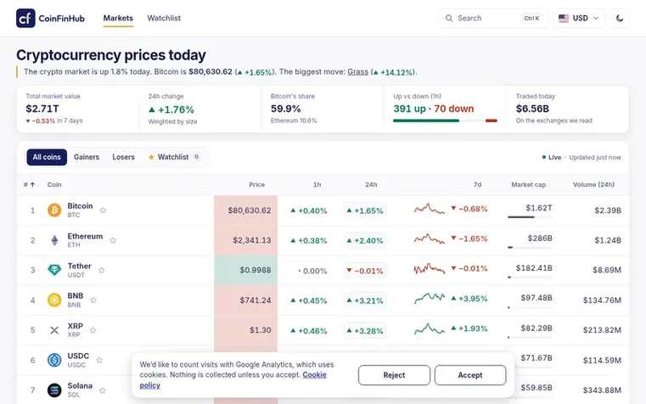This screenshot has height=404, width=646.
Task: Star USDC to add to watchlist
Action: click(99, 360)
